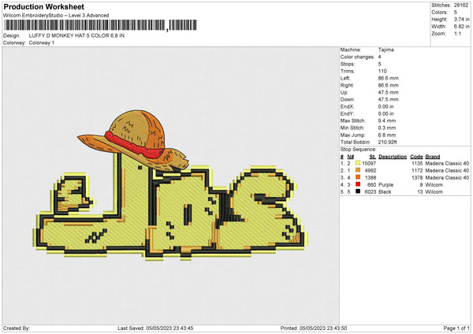Image resolution: width=473 pixels, height=334 pixels.
Task: Click the Trims value 110
Action: coord(382,71)
